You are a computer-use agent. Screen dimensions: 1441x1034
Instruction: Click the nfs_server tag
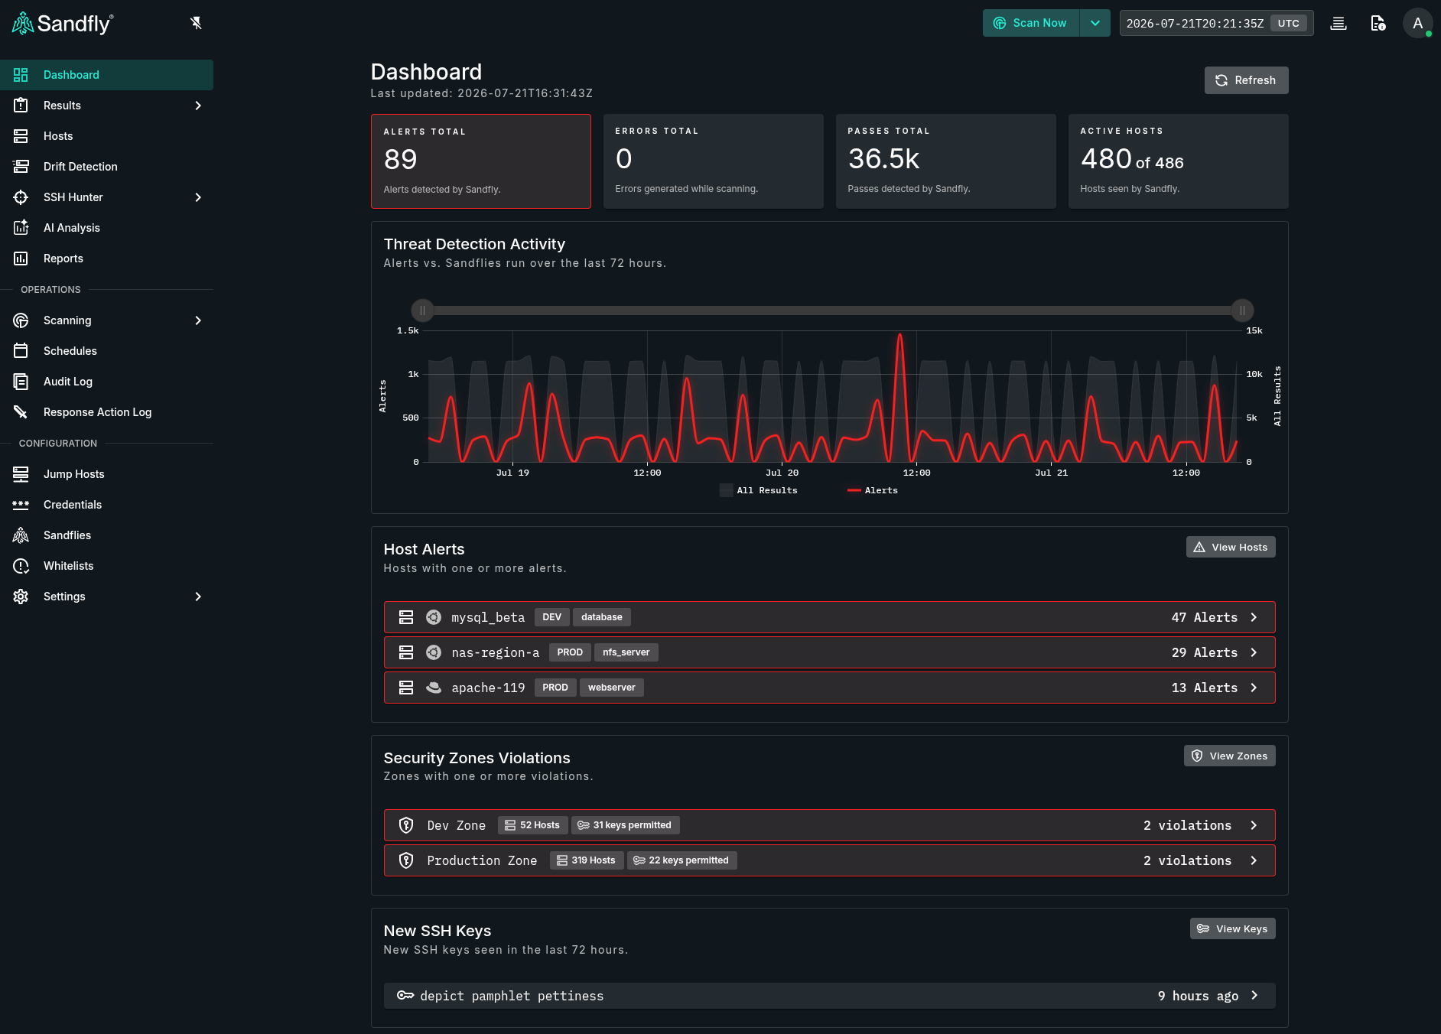626,652
